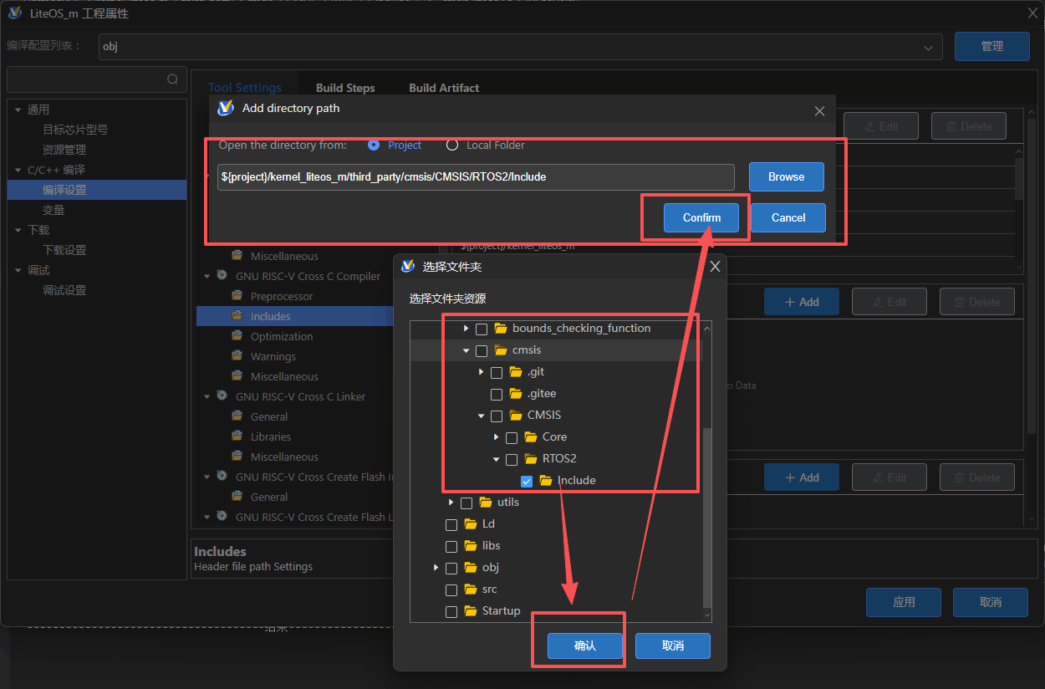This screenshot has height=689, width=1045.
Task: Click the Libraries settings icon
Action: pos(237,436)
